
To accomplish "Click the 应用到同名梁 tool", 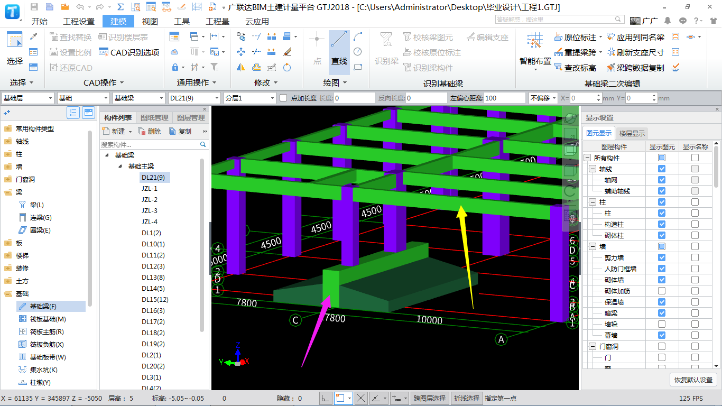I will point(635,37).
